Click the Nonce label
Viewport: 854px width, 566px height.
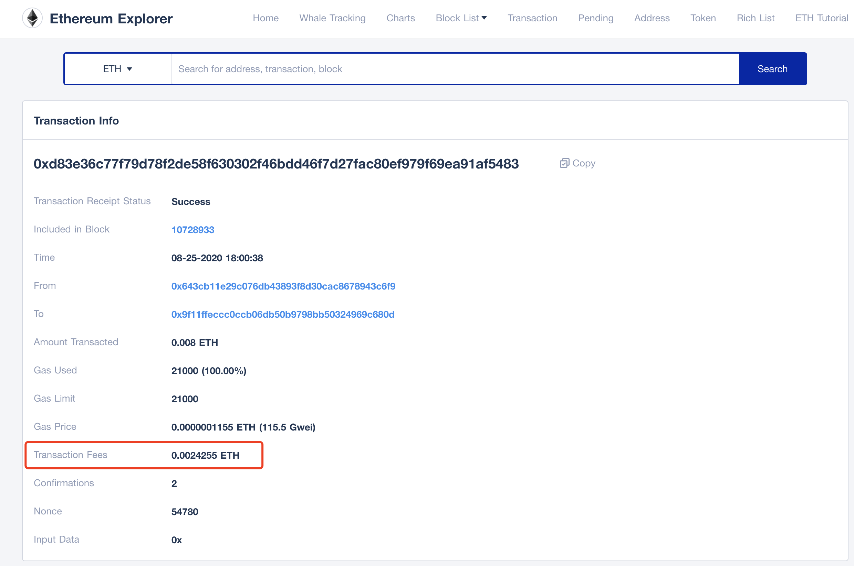(x=48, y=511)
